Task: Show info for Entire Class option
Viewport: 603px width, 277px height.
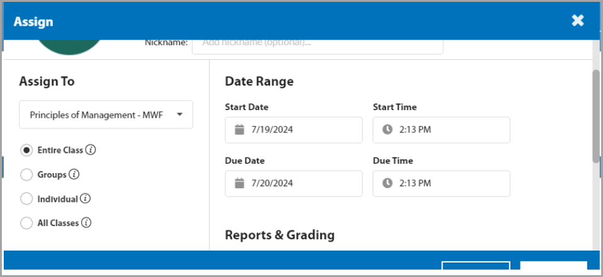Action: coord(91,150)
